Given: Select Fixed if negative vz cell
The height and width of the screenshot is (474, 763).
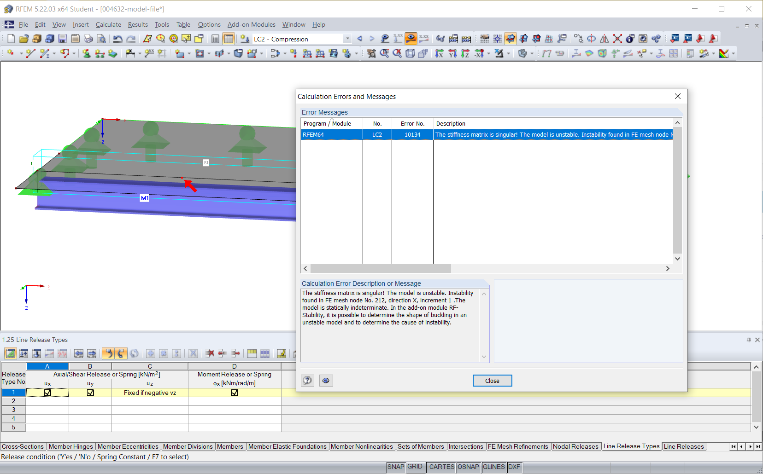Looking at the screenshot, I should click(x=150, y=393).
